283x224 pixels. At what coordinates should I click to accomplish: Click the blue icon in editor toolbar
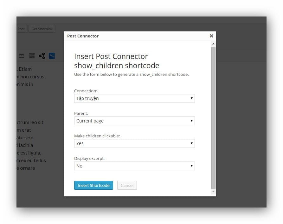pyautogui.click(x=52, y=56)
